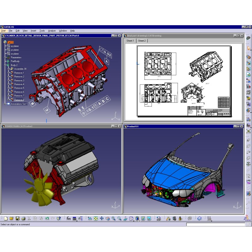Select the xy plane tree item
This screenshot has width=252, height=252.
pyautogui.click(x=14, y=46)
